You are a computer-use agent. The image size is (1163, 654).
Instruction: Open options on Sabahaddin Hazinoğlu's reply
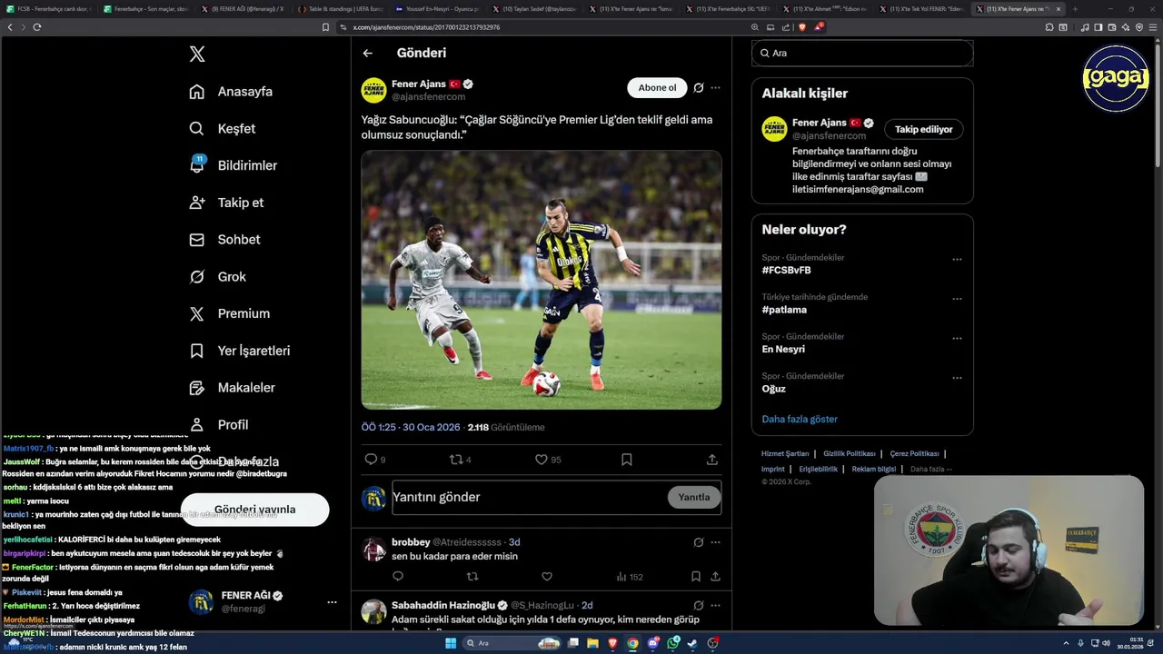tap(715, 605)
